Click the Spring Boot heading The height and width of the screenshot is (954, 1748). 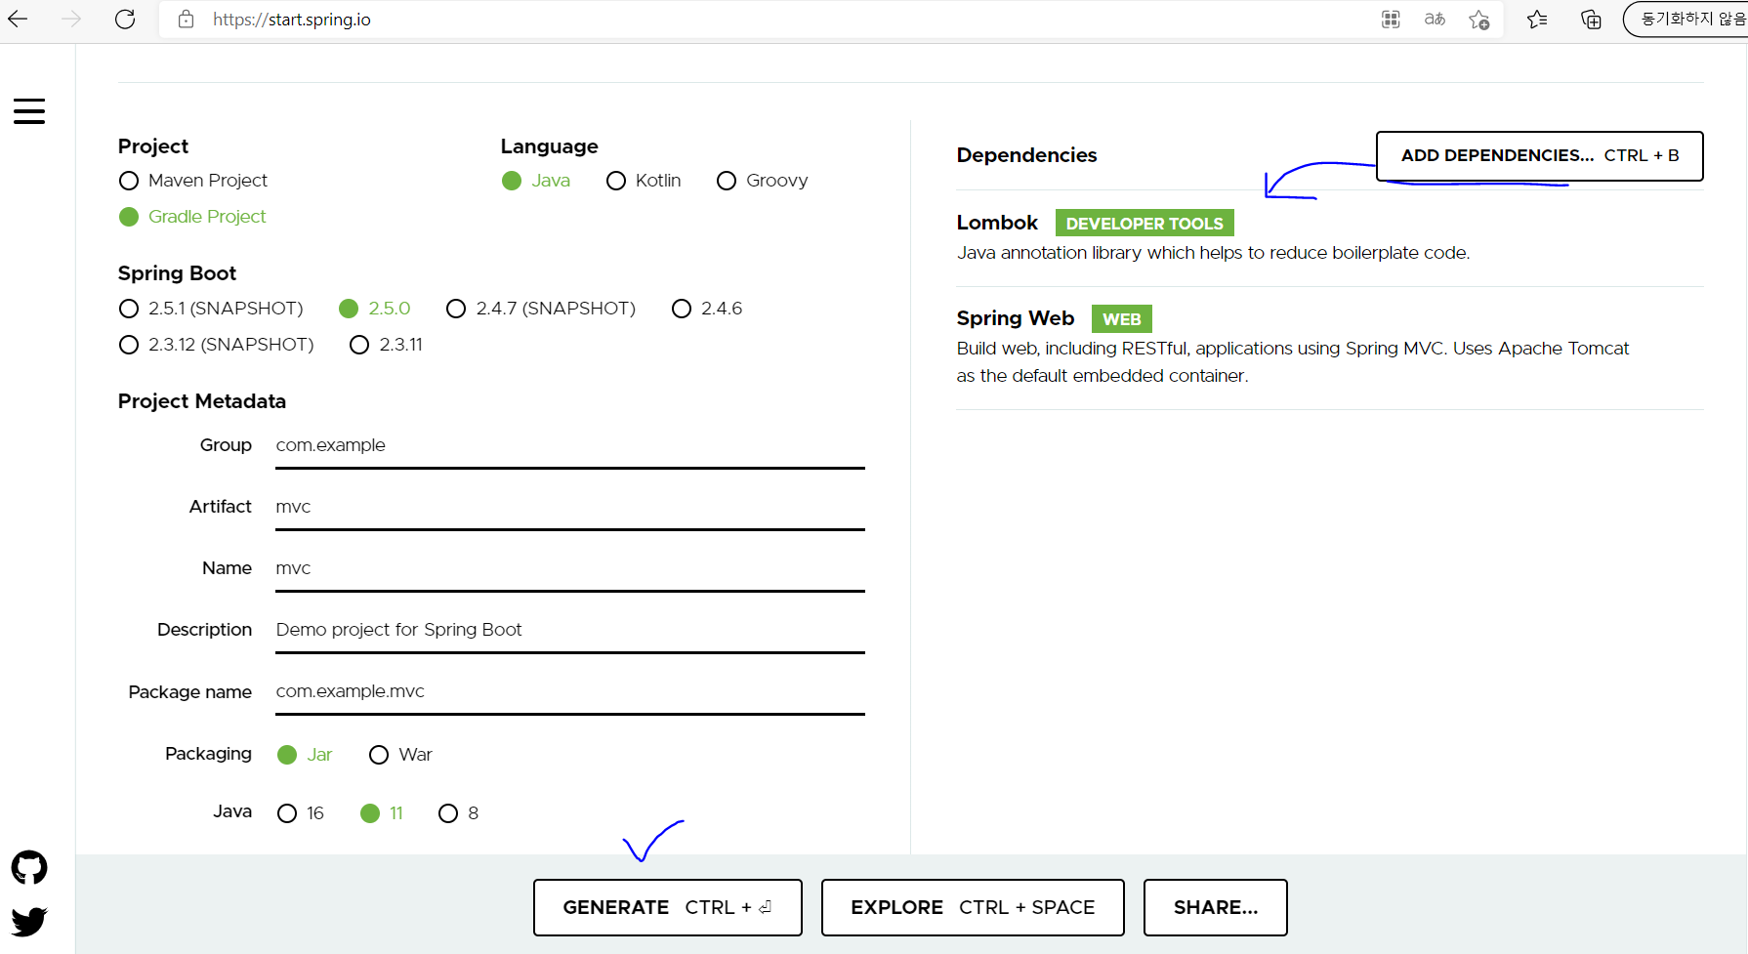tap(177, 273)
